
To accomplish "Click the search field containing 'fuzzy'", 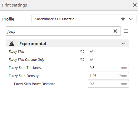I will [x=63, y=31].
